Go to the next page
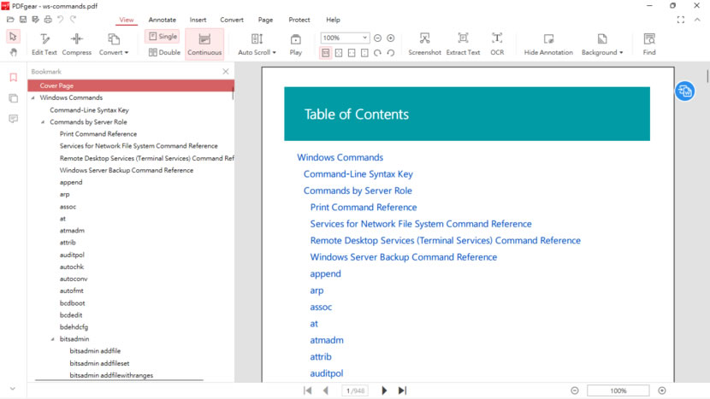Screen dimensions: 710x399 (x=384, y=390)
